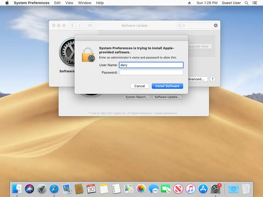Screen dimensions: 263x197
Task: Open the System Preferences menu
Action: click(32, 3)
